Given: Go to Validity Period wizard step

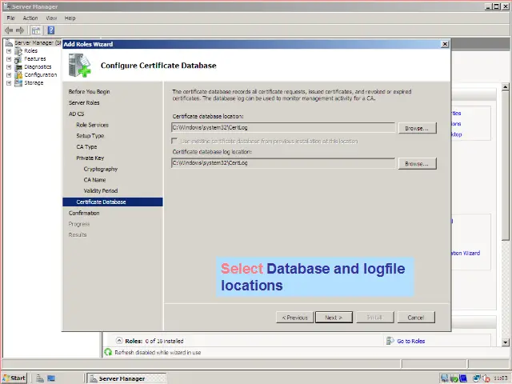Looking at the screenshot, I should (x=101, y=190).
